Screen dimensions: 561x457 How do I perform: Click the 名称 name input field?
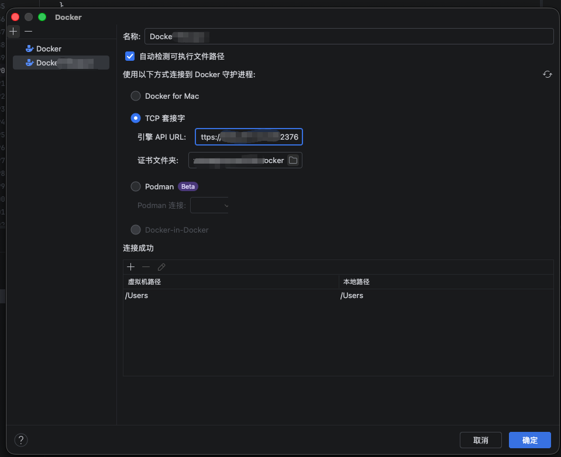click(x=349, y=36)
